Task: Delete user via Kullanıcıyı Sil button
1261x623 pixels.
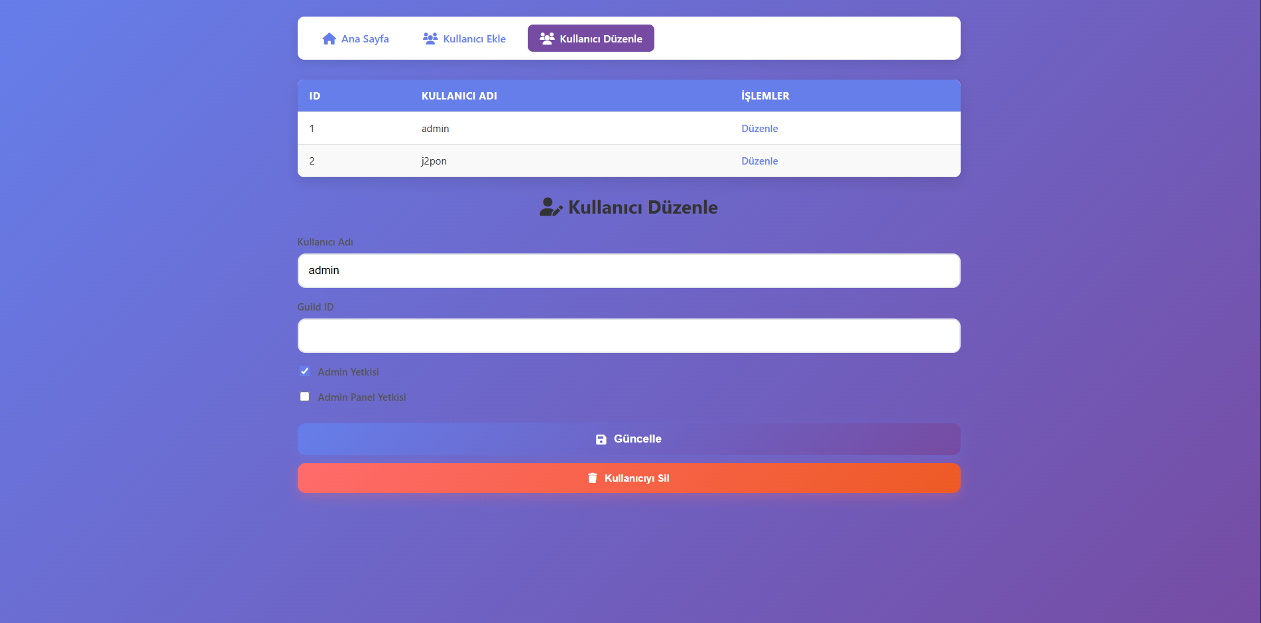Action: (x=629, y=478)
